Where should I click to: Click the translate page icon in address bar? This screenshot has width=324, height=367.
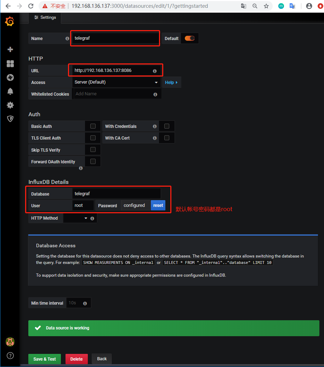coord(244,6)
